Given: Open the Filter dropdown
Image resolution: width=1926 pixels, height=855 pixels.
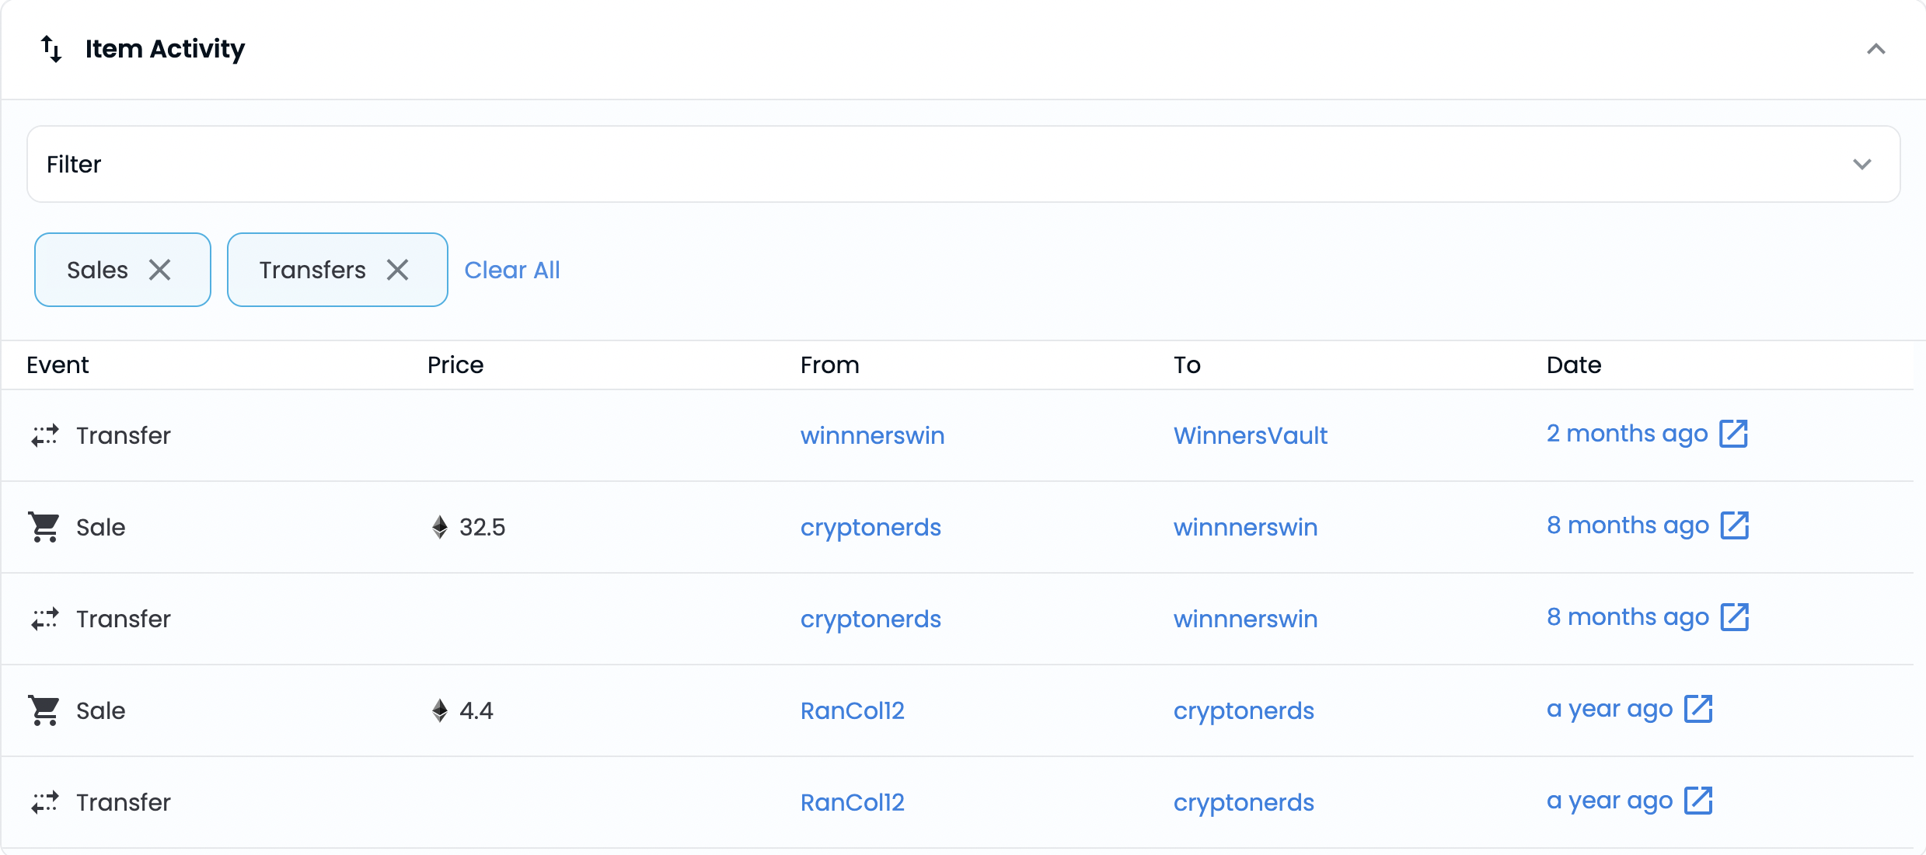Looking at the screenshot, I should point(964,164).
